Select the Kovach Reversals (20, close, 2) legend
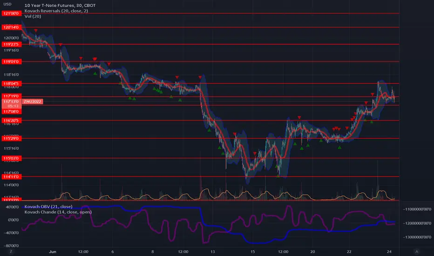The width and height of the screenshot is (434, 256). click(x=56, y=11)
